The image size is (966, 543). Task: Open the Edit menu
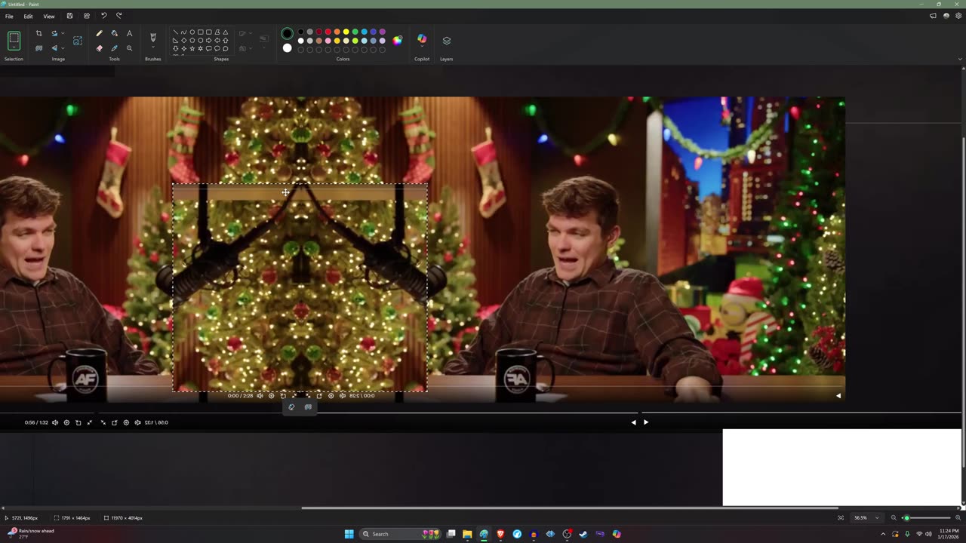28,16
